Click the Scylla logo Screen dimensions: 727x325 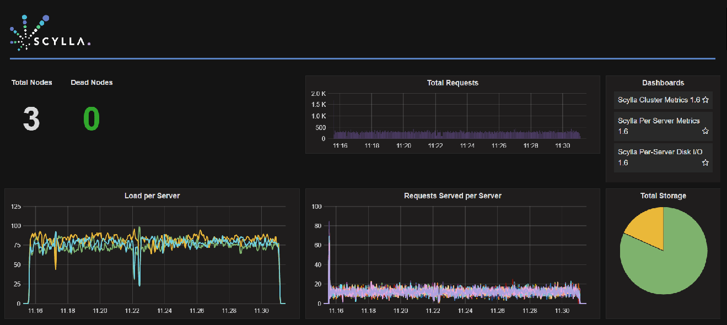click(x=50, y=34)
